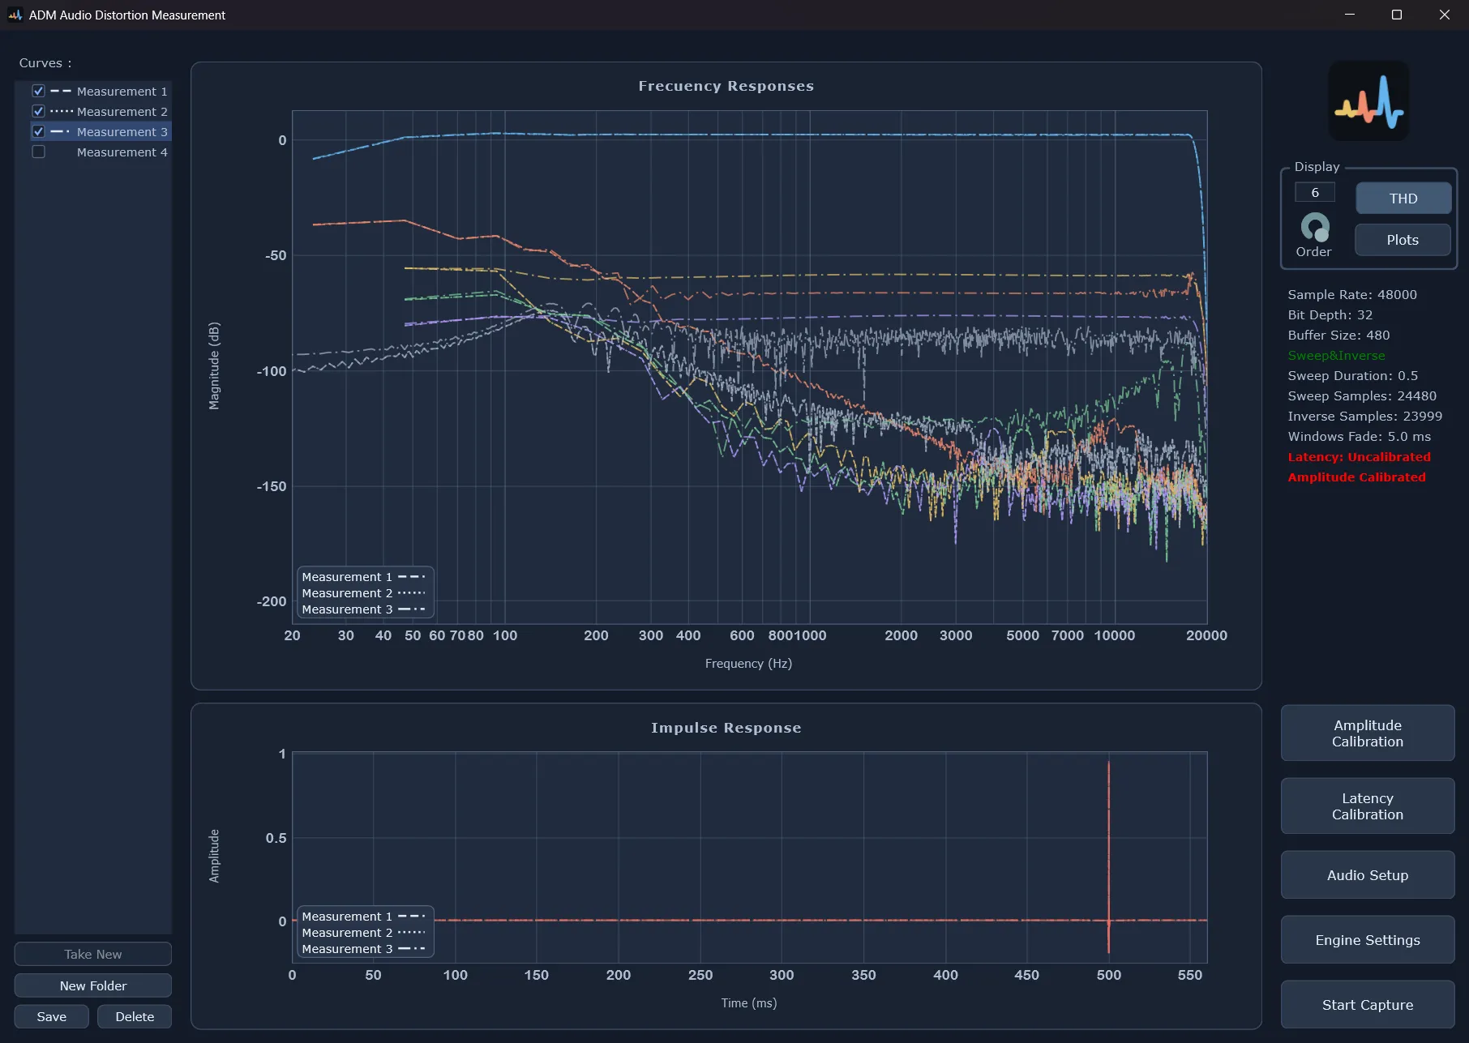Image resolution: width=1469 pixels, height=1043 pixels.
Task: Click the Sample Rate: 48000 readout
Action: (x=1352, y=295)
